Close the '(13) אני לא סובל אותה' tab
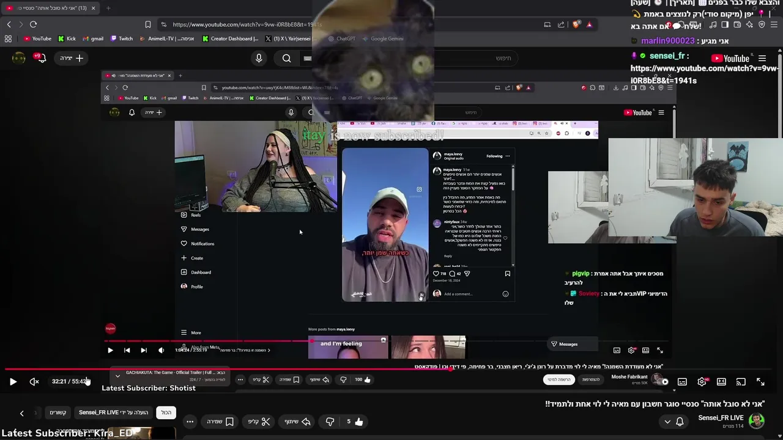 tap(93, 8)
